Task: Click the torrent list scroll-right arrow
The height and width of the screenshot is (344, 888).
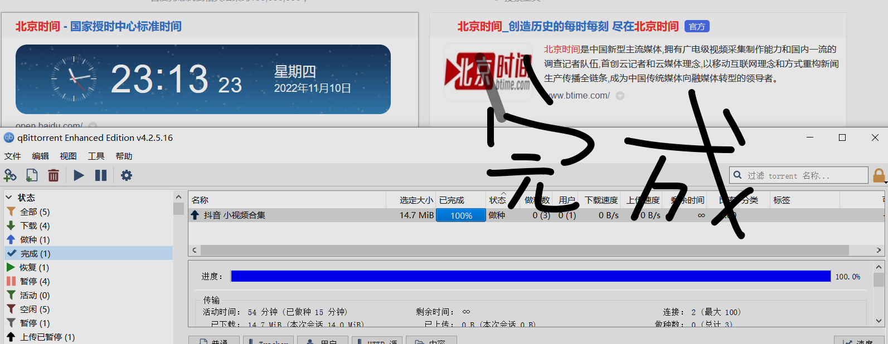Action: click(879, 250)
